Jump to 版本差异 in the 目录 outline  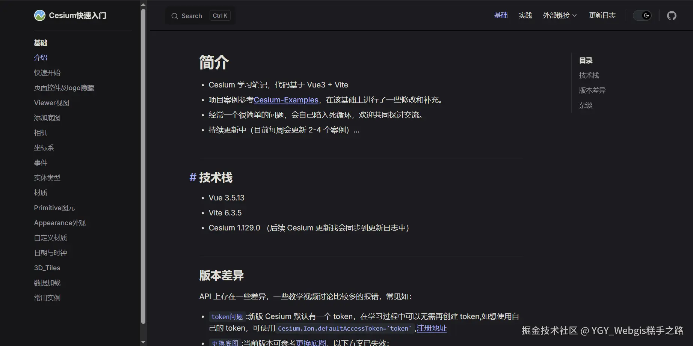point(592,90)
